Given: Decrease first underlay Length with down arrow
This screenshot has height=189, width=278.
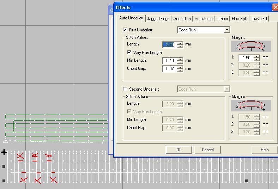Looking at the screenshot, I should point(180,46).
